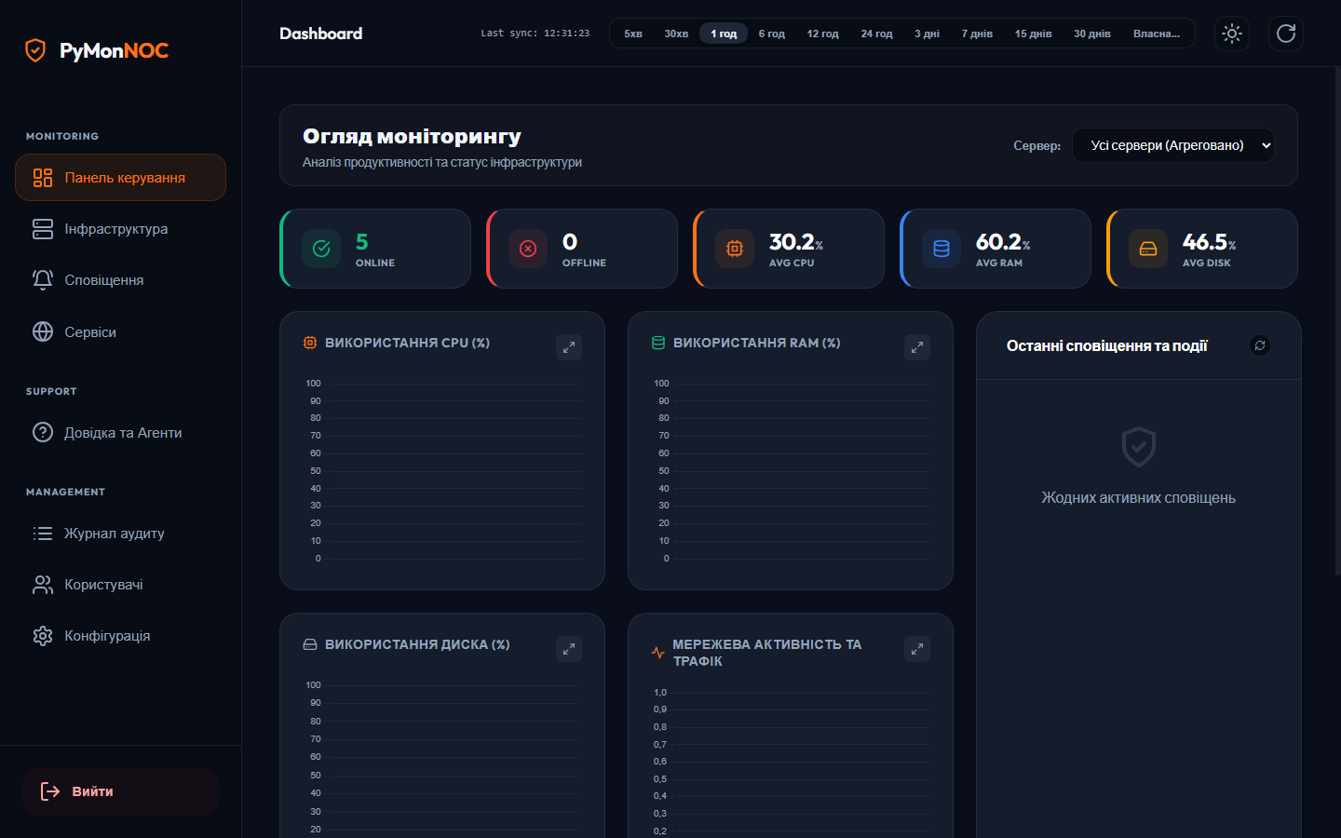
Task: Expand the RAM usage chart fullscreen
Action: tap(917, 347)
